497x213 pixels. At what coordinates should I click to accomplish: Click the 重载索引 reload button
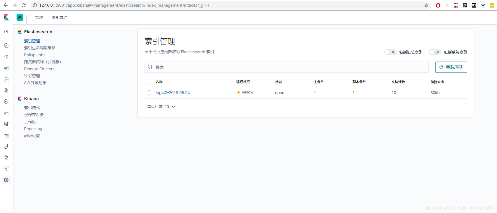click(x=451, y=67)
